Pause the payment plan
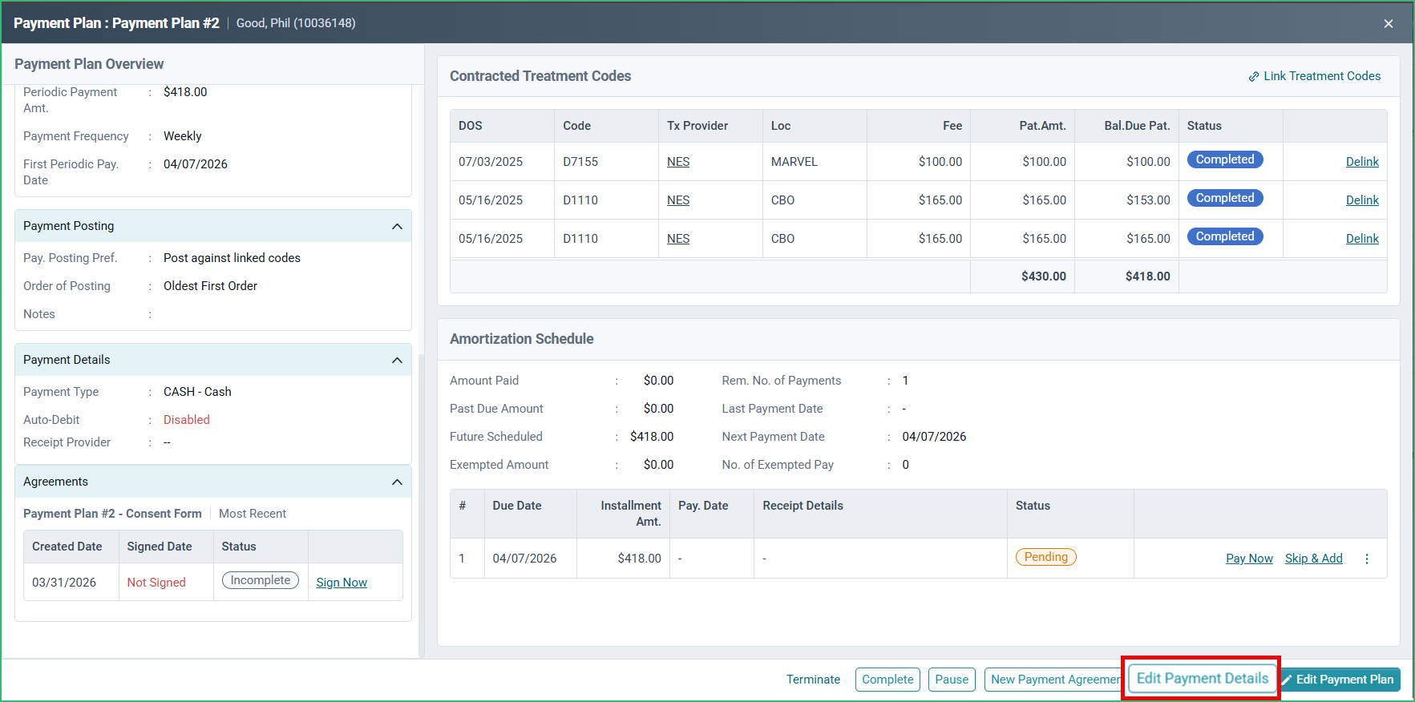The image size is (1415, 702). click(x=952, y=680)
